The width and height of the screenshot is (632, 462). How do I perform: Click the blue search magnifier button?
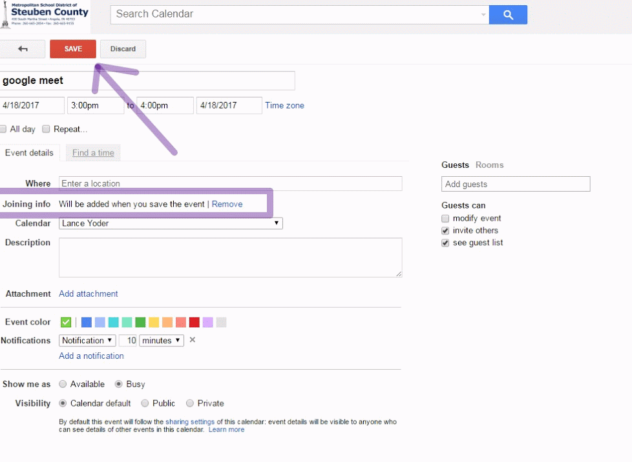(508, 15)
